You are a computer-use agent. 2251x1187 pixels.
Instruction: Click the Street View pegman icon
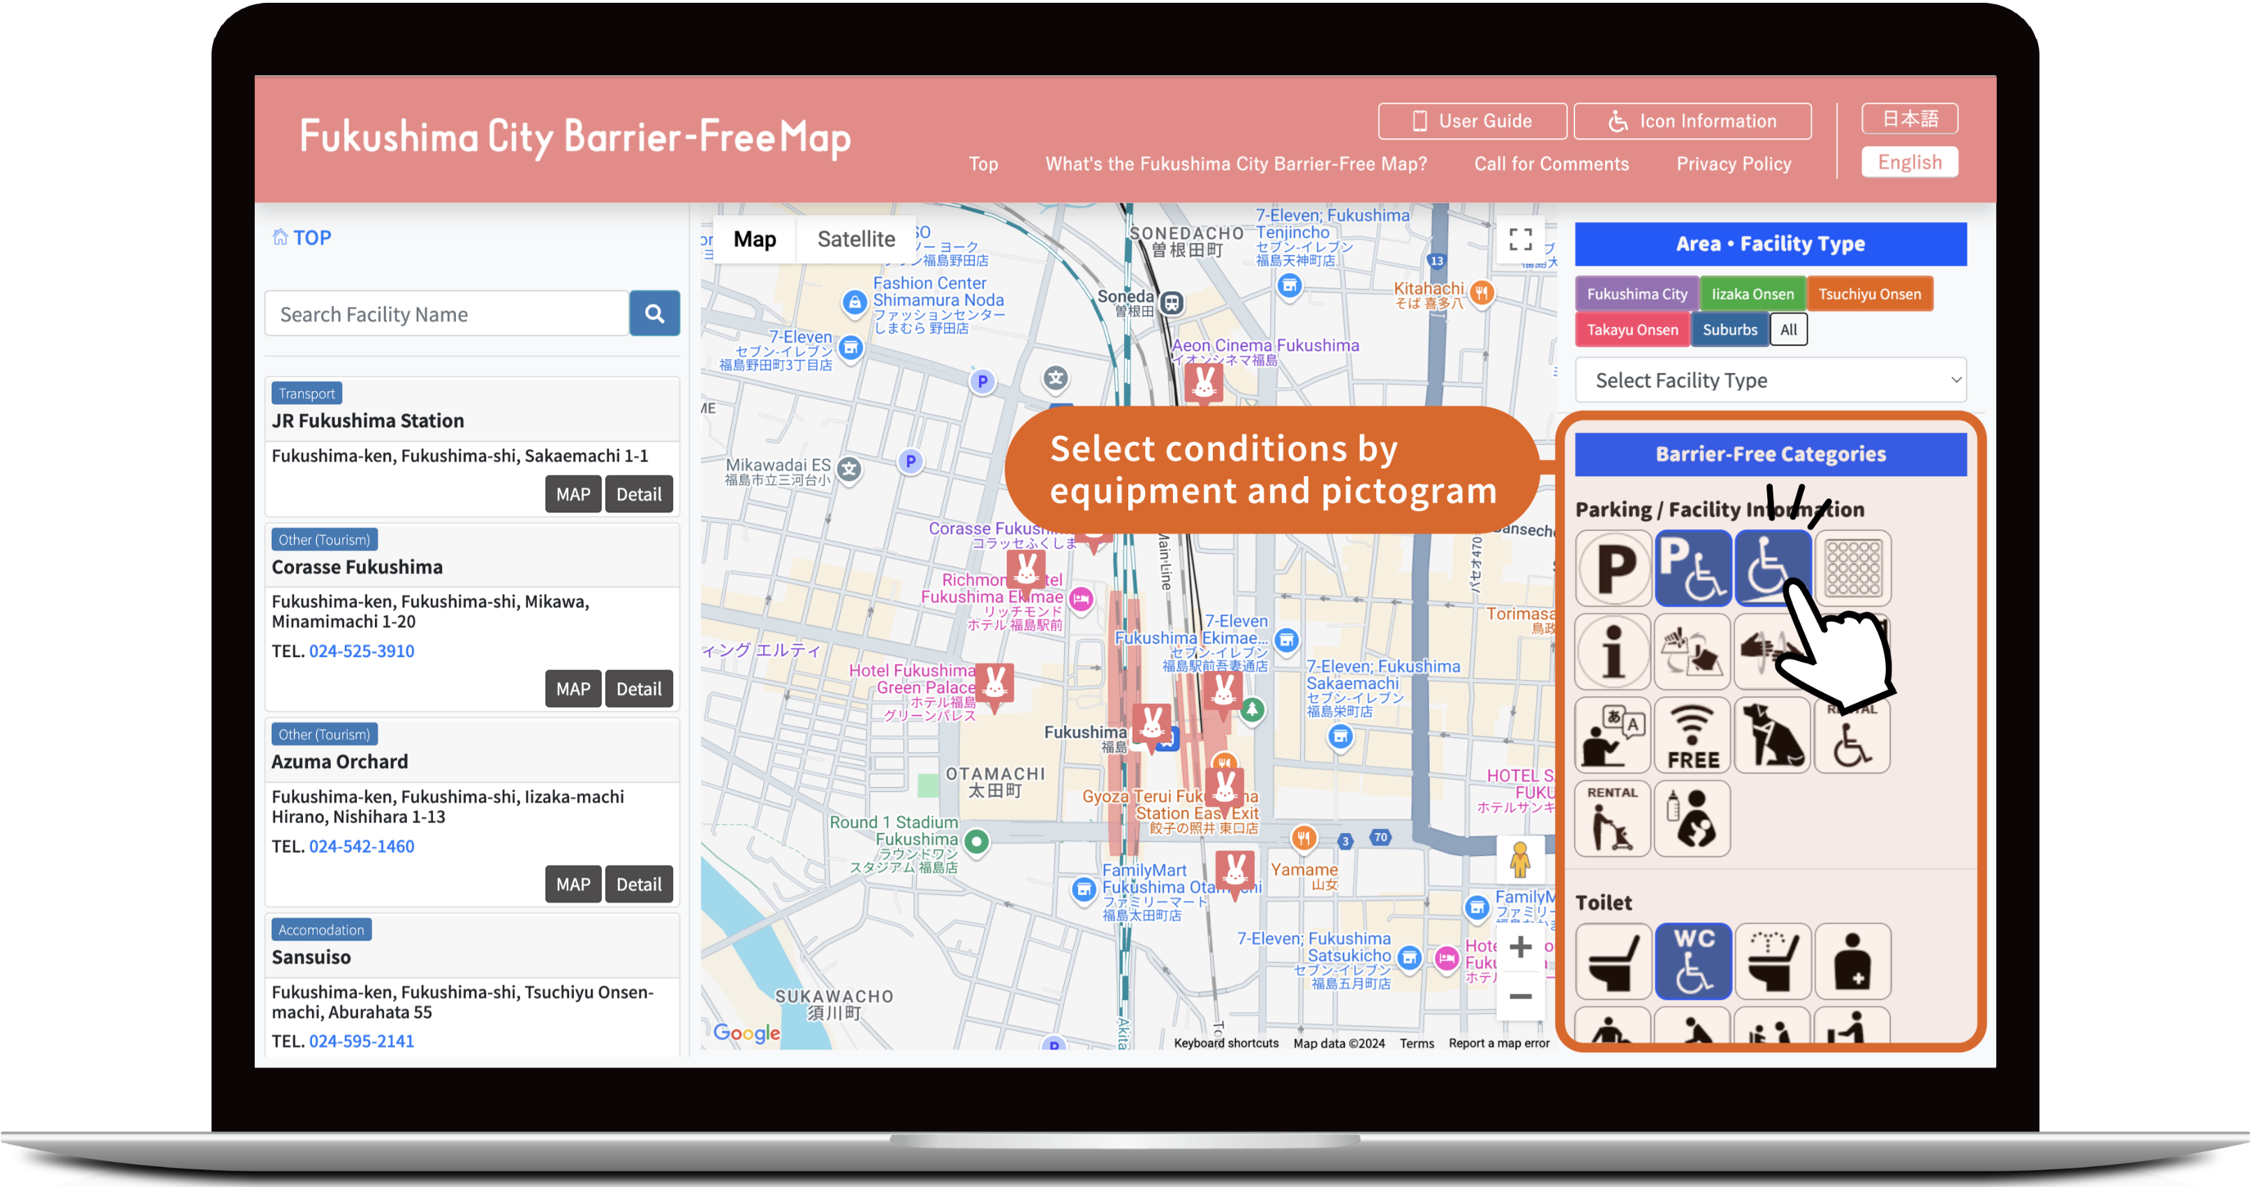click(1519, 860)
